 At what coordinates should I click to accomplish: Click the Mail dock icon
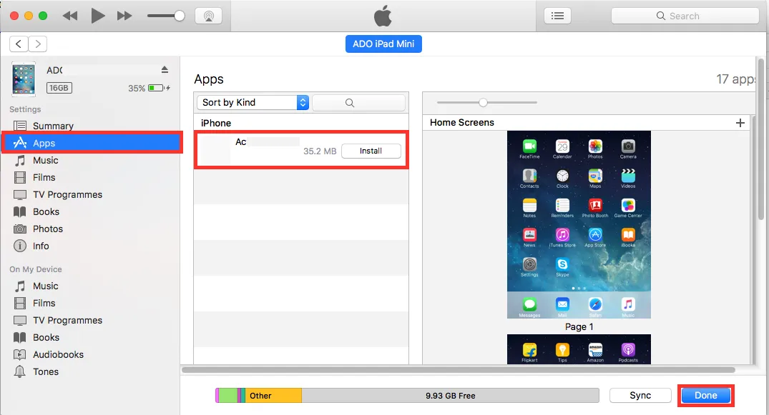[562, 304]
